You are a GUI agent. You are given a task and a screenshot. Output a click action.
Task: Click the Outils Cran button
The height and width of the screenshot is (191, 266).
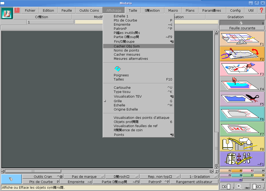(43, 177)
